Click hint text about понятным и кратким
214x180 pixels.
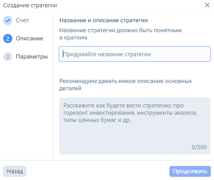point(120,34)
